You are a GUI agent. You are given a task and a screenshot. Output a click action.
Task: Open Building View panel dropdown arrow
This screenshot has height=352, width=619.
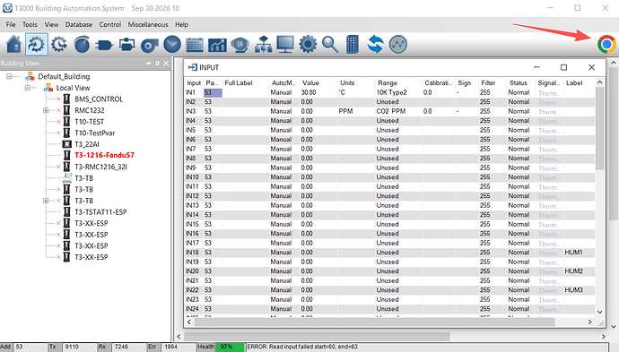[148, 63]
